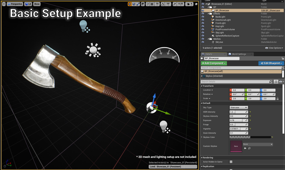Toggle Actor Hidden In Game checkbox
Viewport: 285px width, 170px height.
point(231,162)
